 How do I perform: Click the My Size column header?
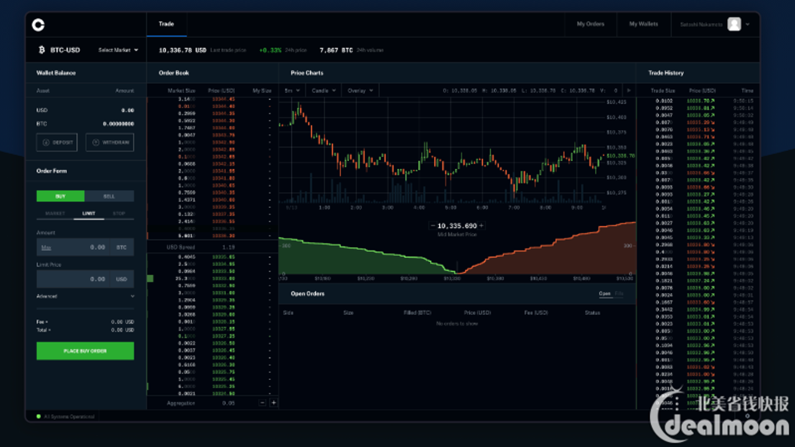coord(261,91)
